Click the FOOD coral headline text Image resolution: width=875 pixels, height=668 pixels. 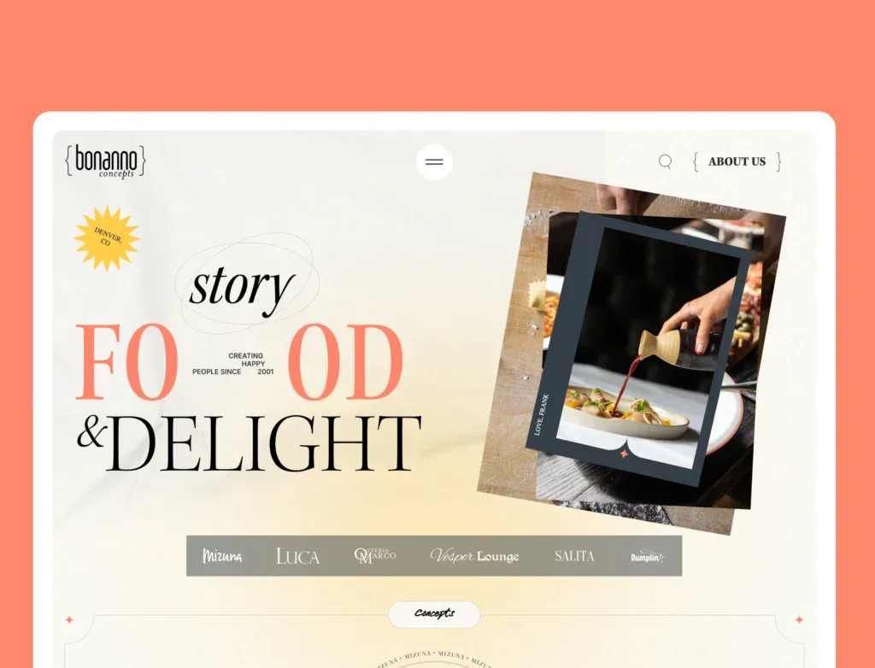pos(239,362)
